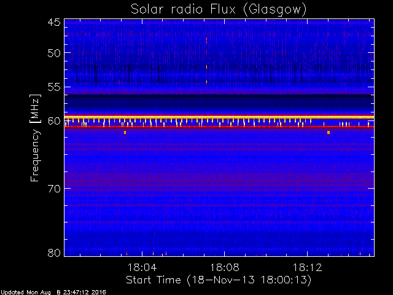
Task: Click the 'Frequency [MHz]' axis title
Action: [35, 138]
